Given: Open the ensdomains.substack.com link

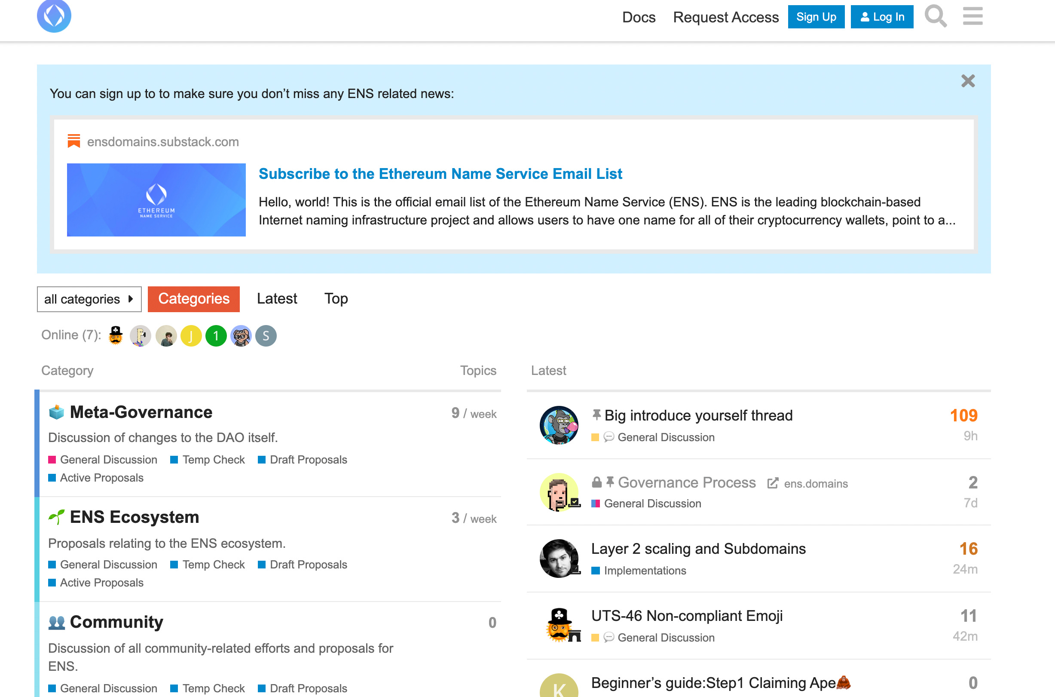Looking at the screenshot, I should click(x=162, y=142).
